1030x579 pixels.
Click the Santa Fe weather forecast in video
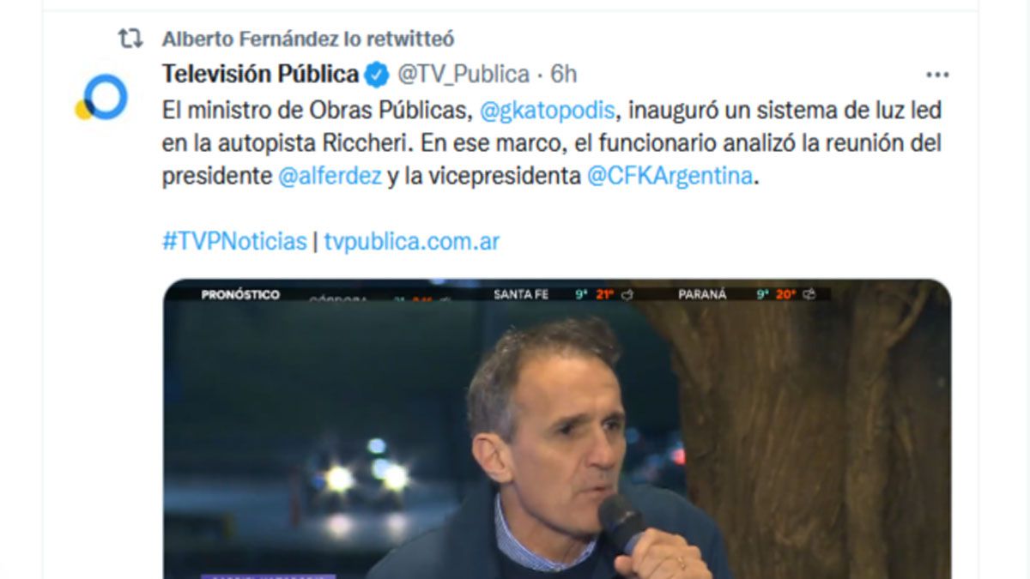563,294
